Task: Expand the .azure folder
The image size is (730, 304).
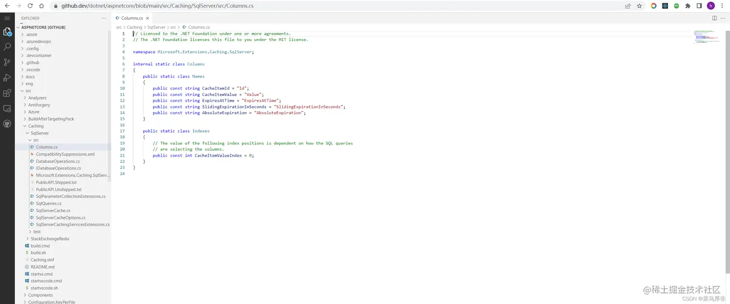Action: tap(63, 34)
